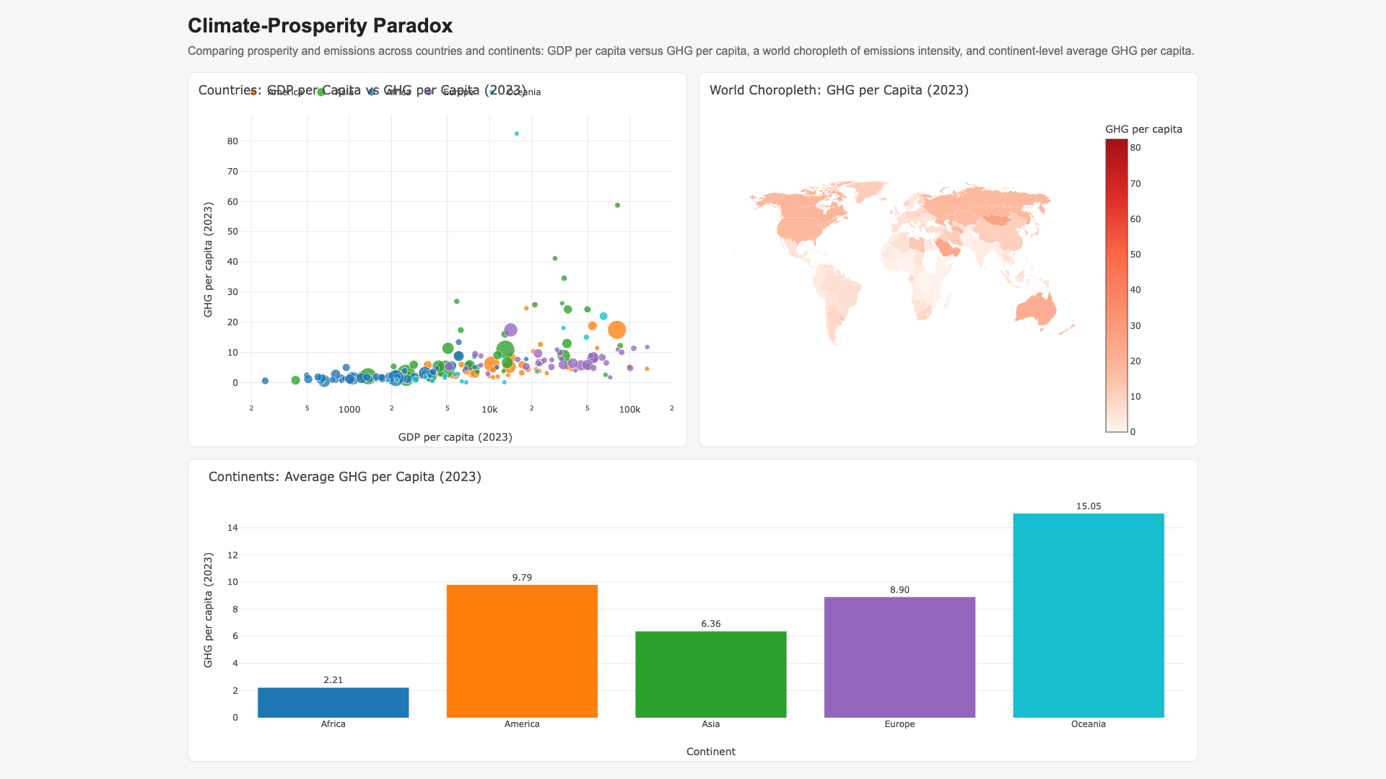Toggle the Oceania legend entry in scatter chart
This screenshot has width=1386, height=779.
pyautogui.click(x=515, y=92)
